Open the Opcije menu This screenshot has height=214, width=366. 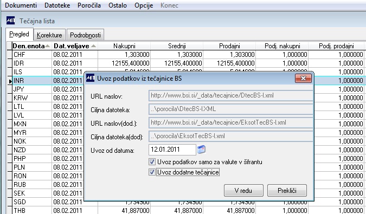coord(144,5)
